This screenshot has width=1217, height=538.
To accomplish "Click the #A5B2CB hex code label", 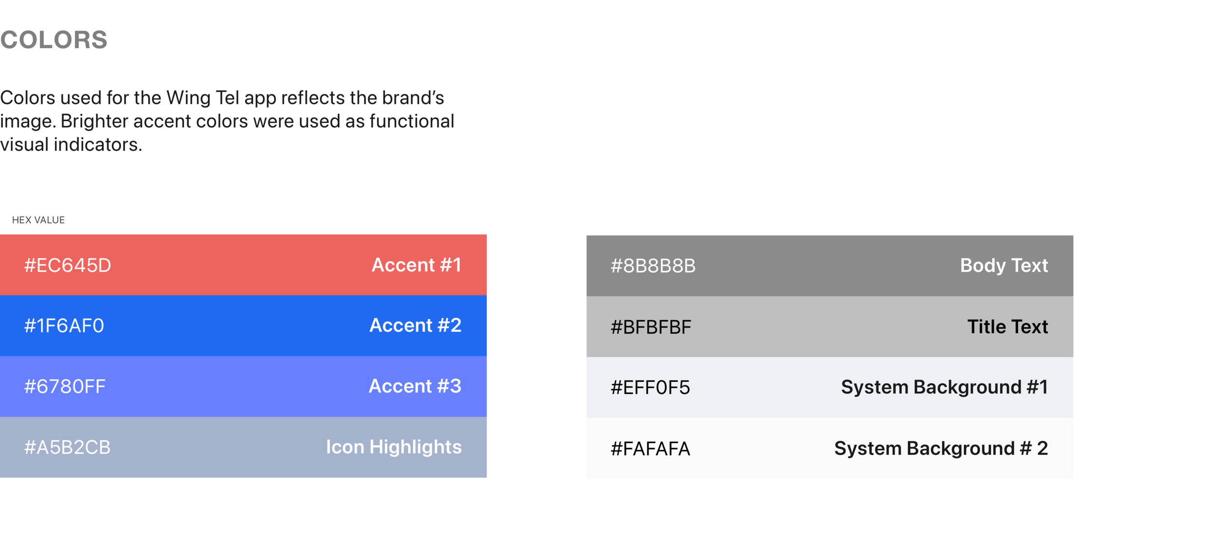I will point(68,448).
